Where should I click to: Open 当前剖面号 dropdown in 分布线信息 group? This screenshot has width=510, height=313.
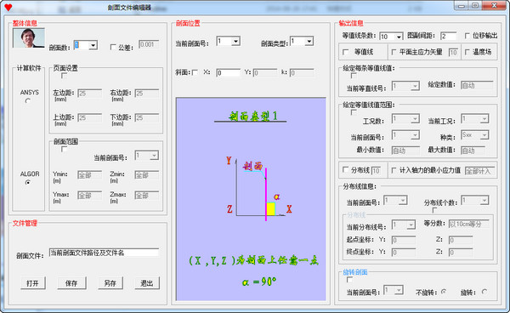[403, 201]
